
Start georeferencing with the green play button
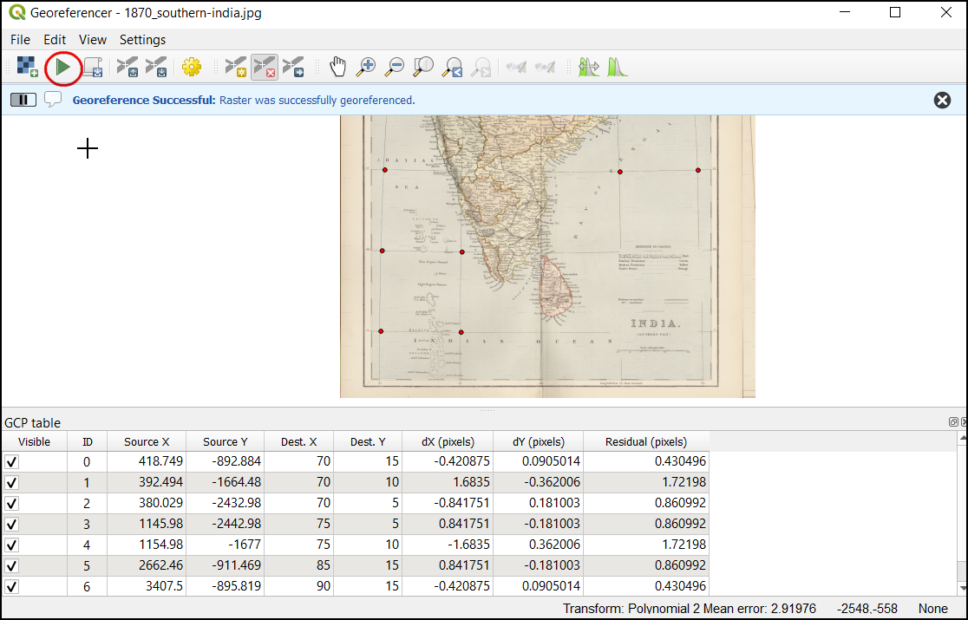62,67
